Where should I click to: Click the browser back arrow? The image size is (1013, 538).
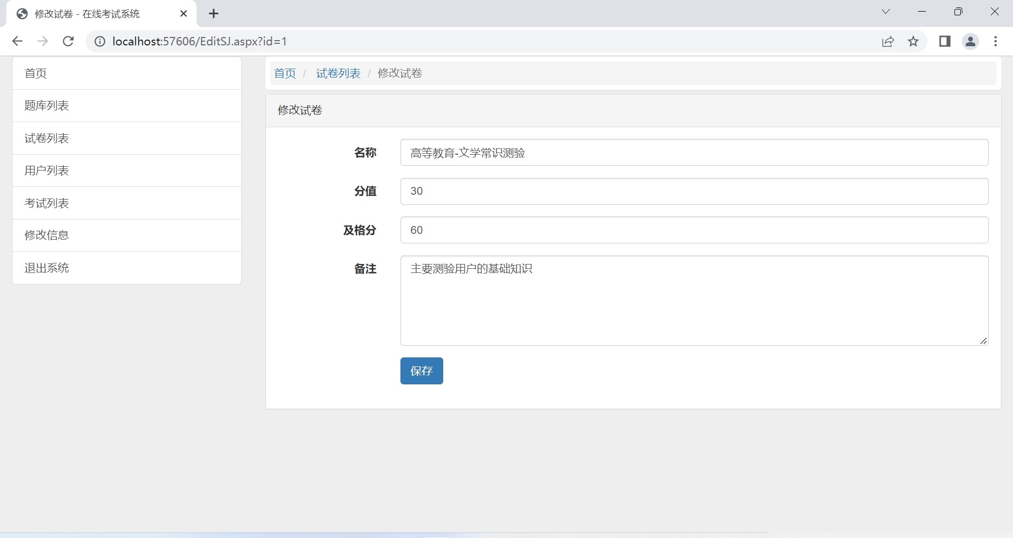pyautogui.click(x=17, y=41)
